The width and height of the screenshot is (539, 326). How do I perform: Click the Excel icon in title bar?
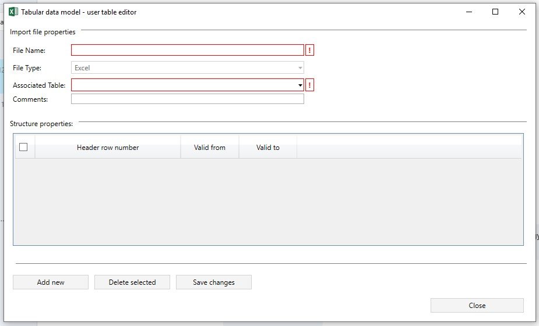click(13, 12)
